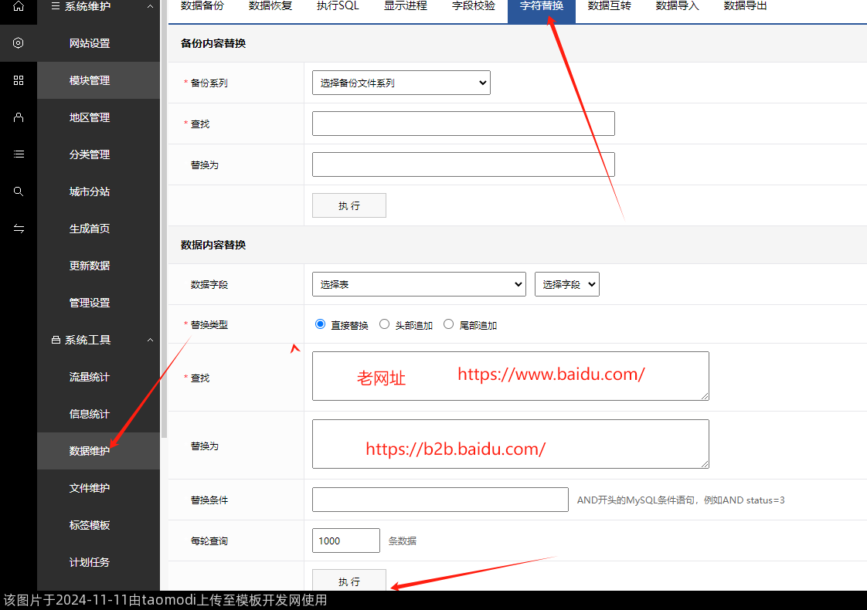Select the 直接替换 radio button
The height and width of the screenshot is (610, 867).
pyautogui.click(x=321, y=325)
